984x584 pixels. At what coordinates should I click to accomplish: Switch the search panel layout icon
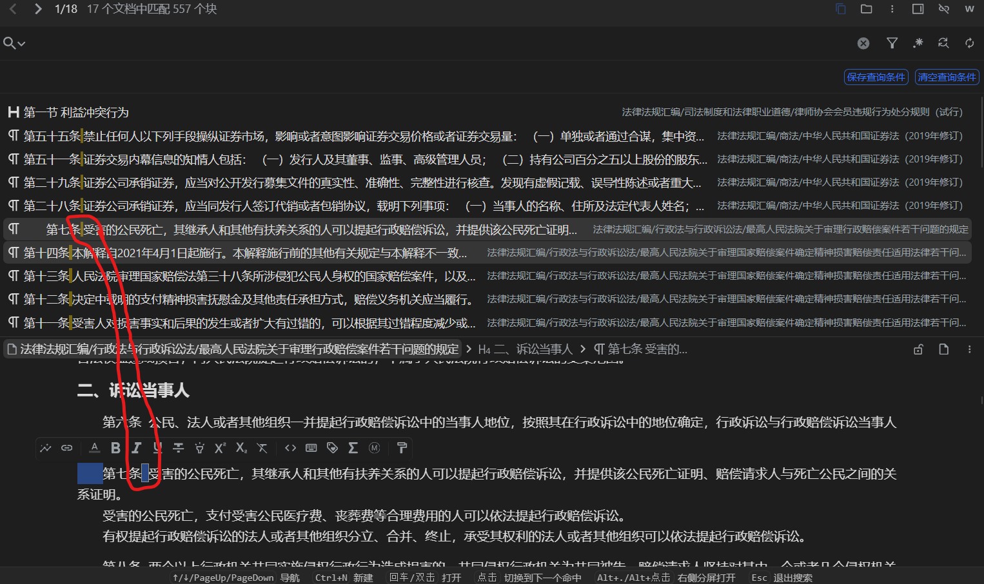point(918,9)
